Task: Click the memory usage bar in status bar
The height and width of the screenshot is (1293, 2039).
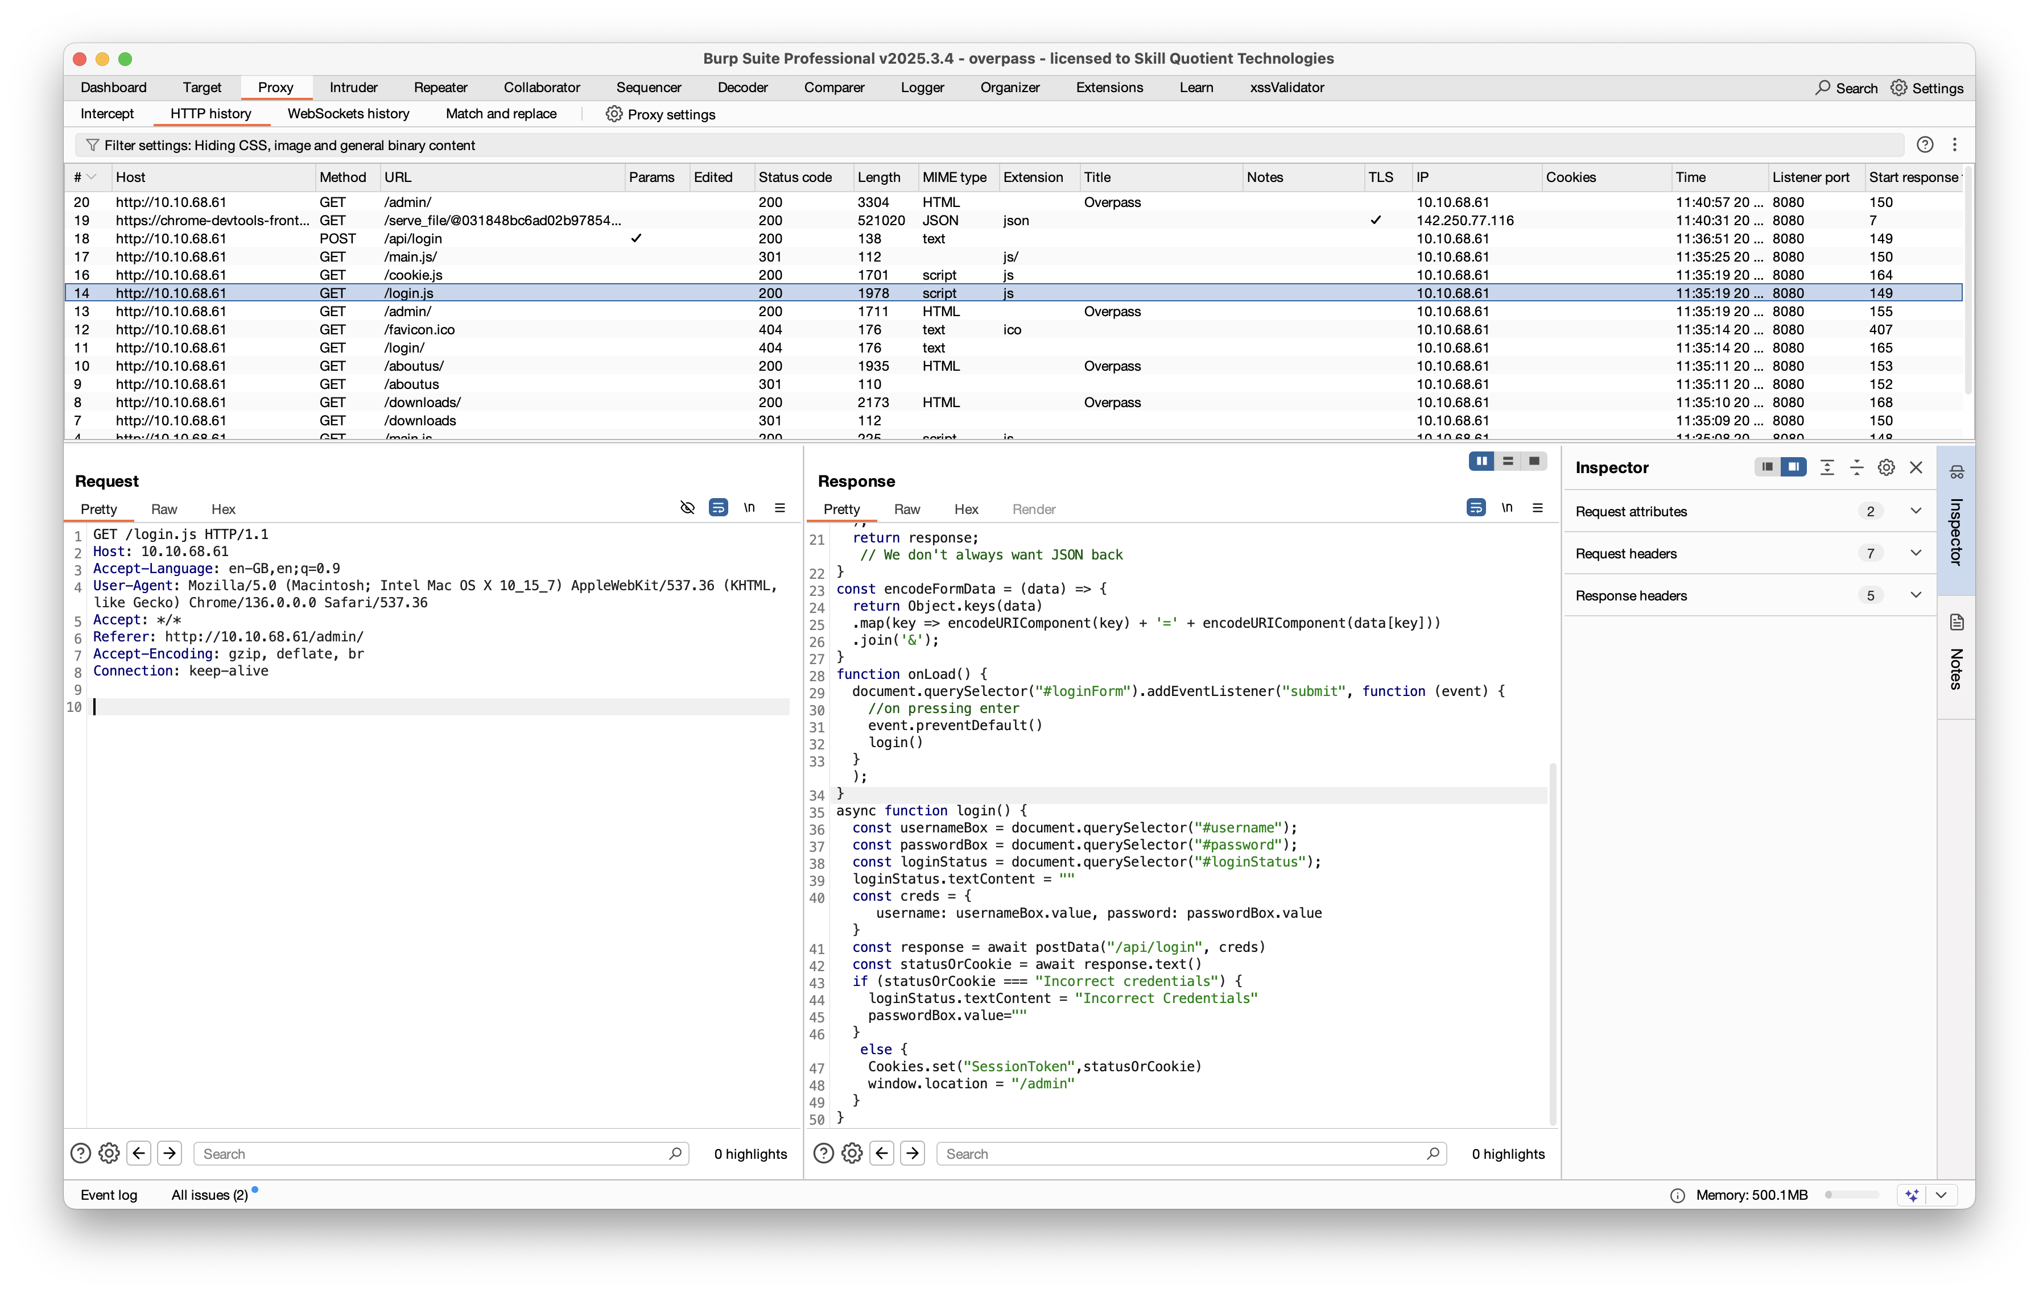Action: [x=1852, y=1195]
